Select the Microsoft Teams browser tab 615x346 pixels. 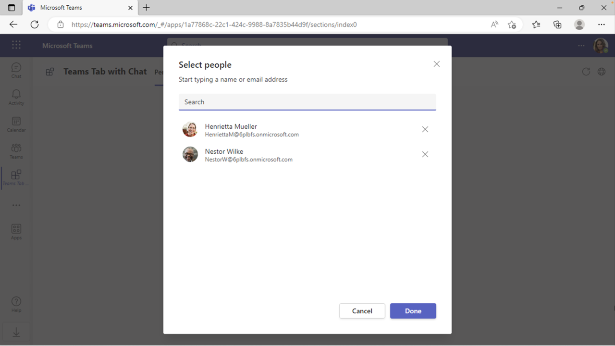tap(80, 8)
